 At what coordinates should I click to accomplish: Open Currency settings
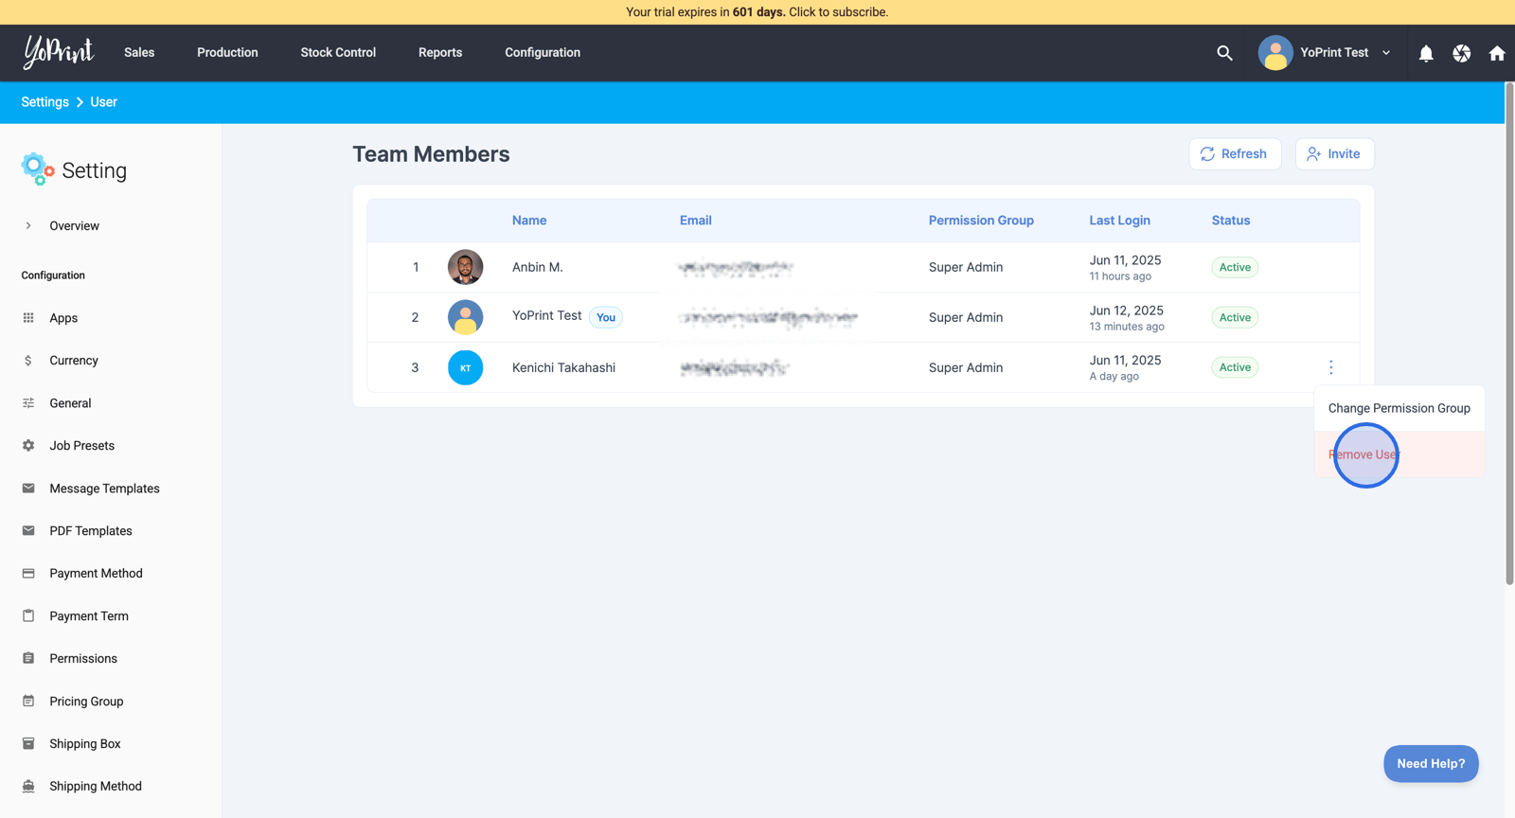(x=74, y=361)
